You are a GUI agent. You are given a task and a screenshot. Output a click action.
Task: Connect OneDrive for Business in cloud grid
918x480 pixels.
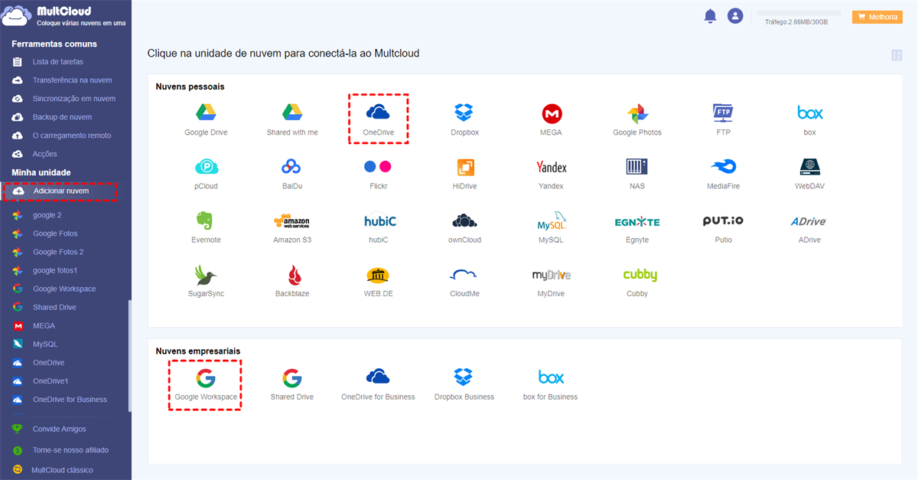378,384
